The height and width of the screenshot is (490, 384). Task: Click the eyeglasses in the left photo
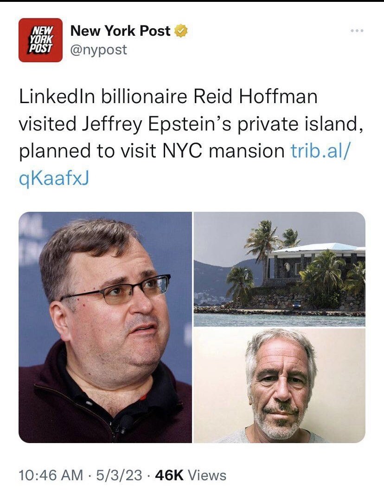pyautogui.click(x=121, y=292)
